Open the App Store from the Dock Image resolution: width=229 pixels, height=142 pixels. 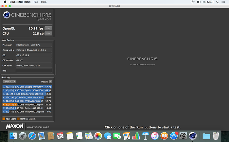pos(174,136)
